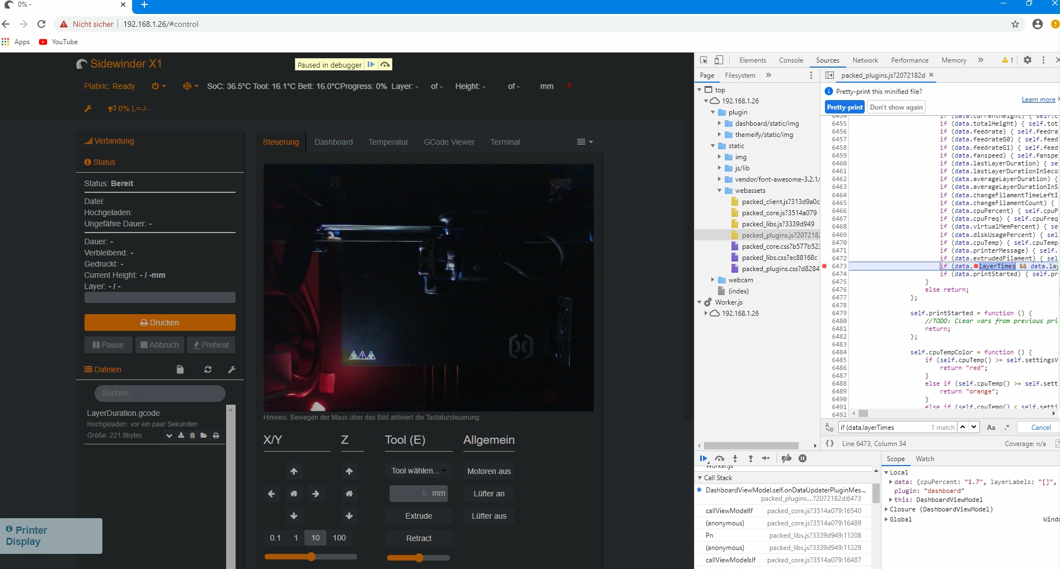Adjust the flow rate slider under Retract
The width and height of the screenshot is (1060, 569).
pos(418,557)
